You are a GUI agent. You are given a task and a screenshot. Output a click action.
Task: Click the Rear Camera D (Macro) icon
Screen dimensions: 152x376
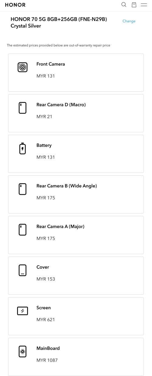pyautogui.click(x=22, y=108)
